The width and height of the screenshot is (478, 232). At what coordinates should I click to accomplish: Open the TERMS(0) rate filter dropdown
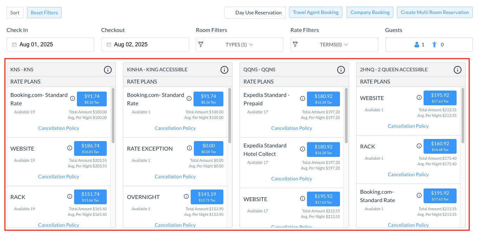tap(334, 45)
